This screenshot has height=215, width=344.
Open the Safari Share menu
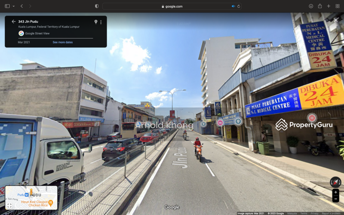(319, 6)
